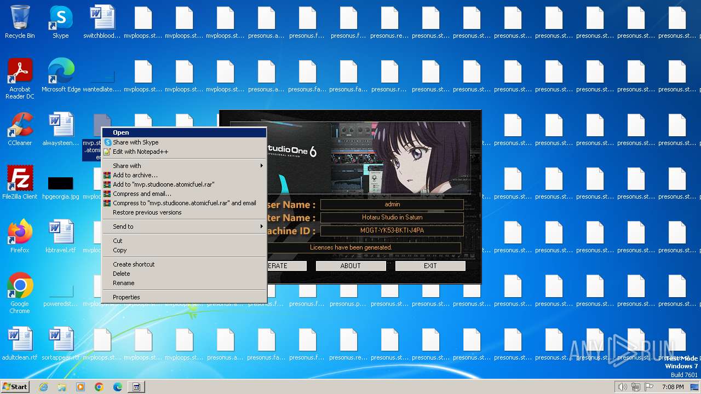
Task: Open Edge from the taskbar
Action: point(118,387)
